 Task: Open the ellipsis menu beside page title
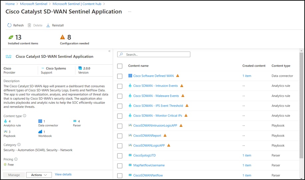click(x=129, y=12)
